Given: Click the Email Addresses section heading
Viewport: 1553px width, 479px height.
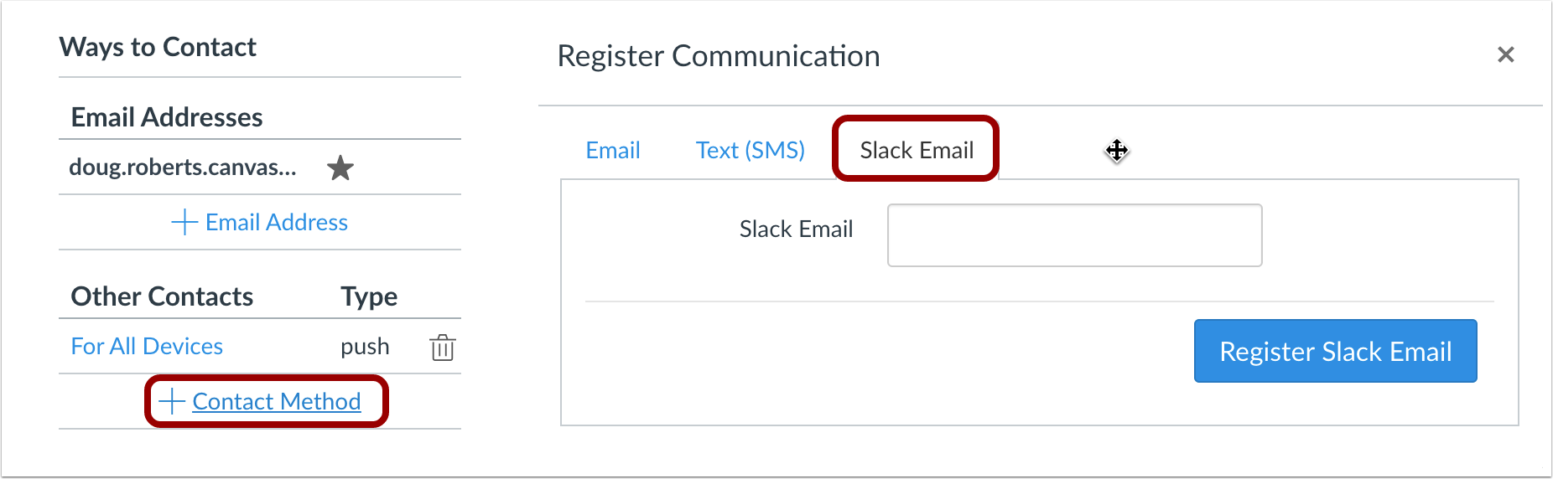Looking at the screenshot, I should point(167,117).
